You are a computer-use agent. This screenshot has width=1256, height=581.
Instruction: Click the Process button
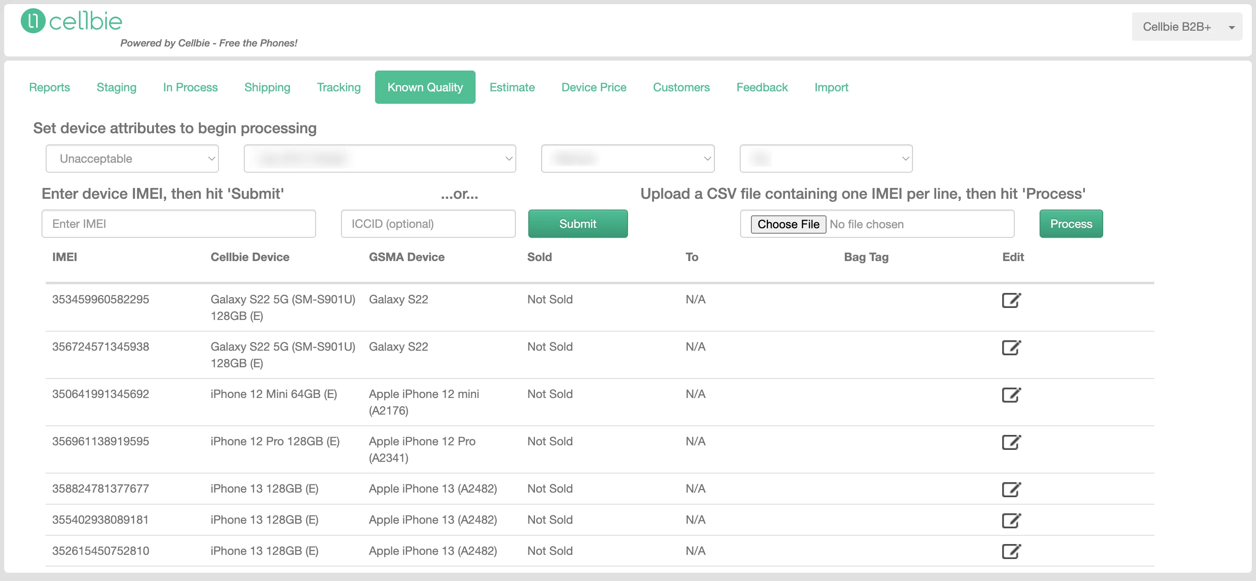pos(1071,224)
